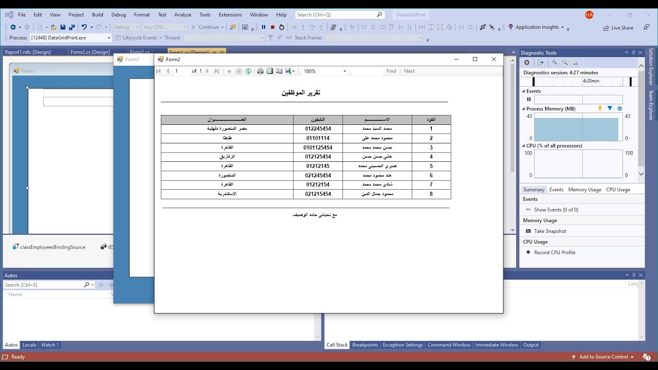Screen dimensions: 658x370
Task: Click camera icon beside Take Snapshot
Action: click(x=528, y=231)
